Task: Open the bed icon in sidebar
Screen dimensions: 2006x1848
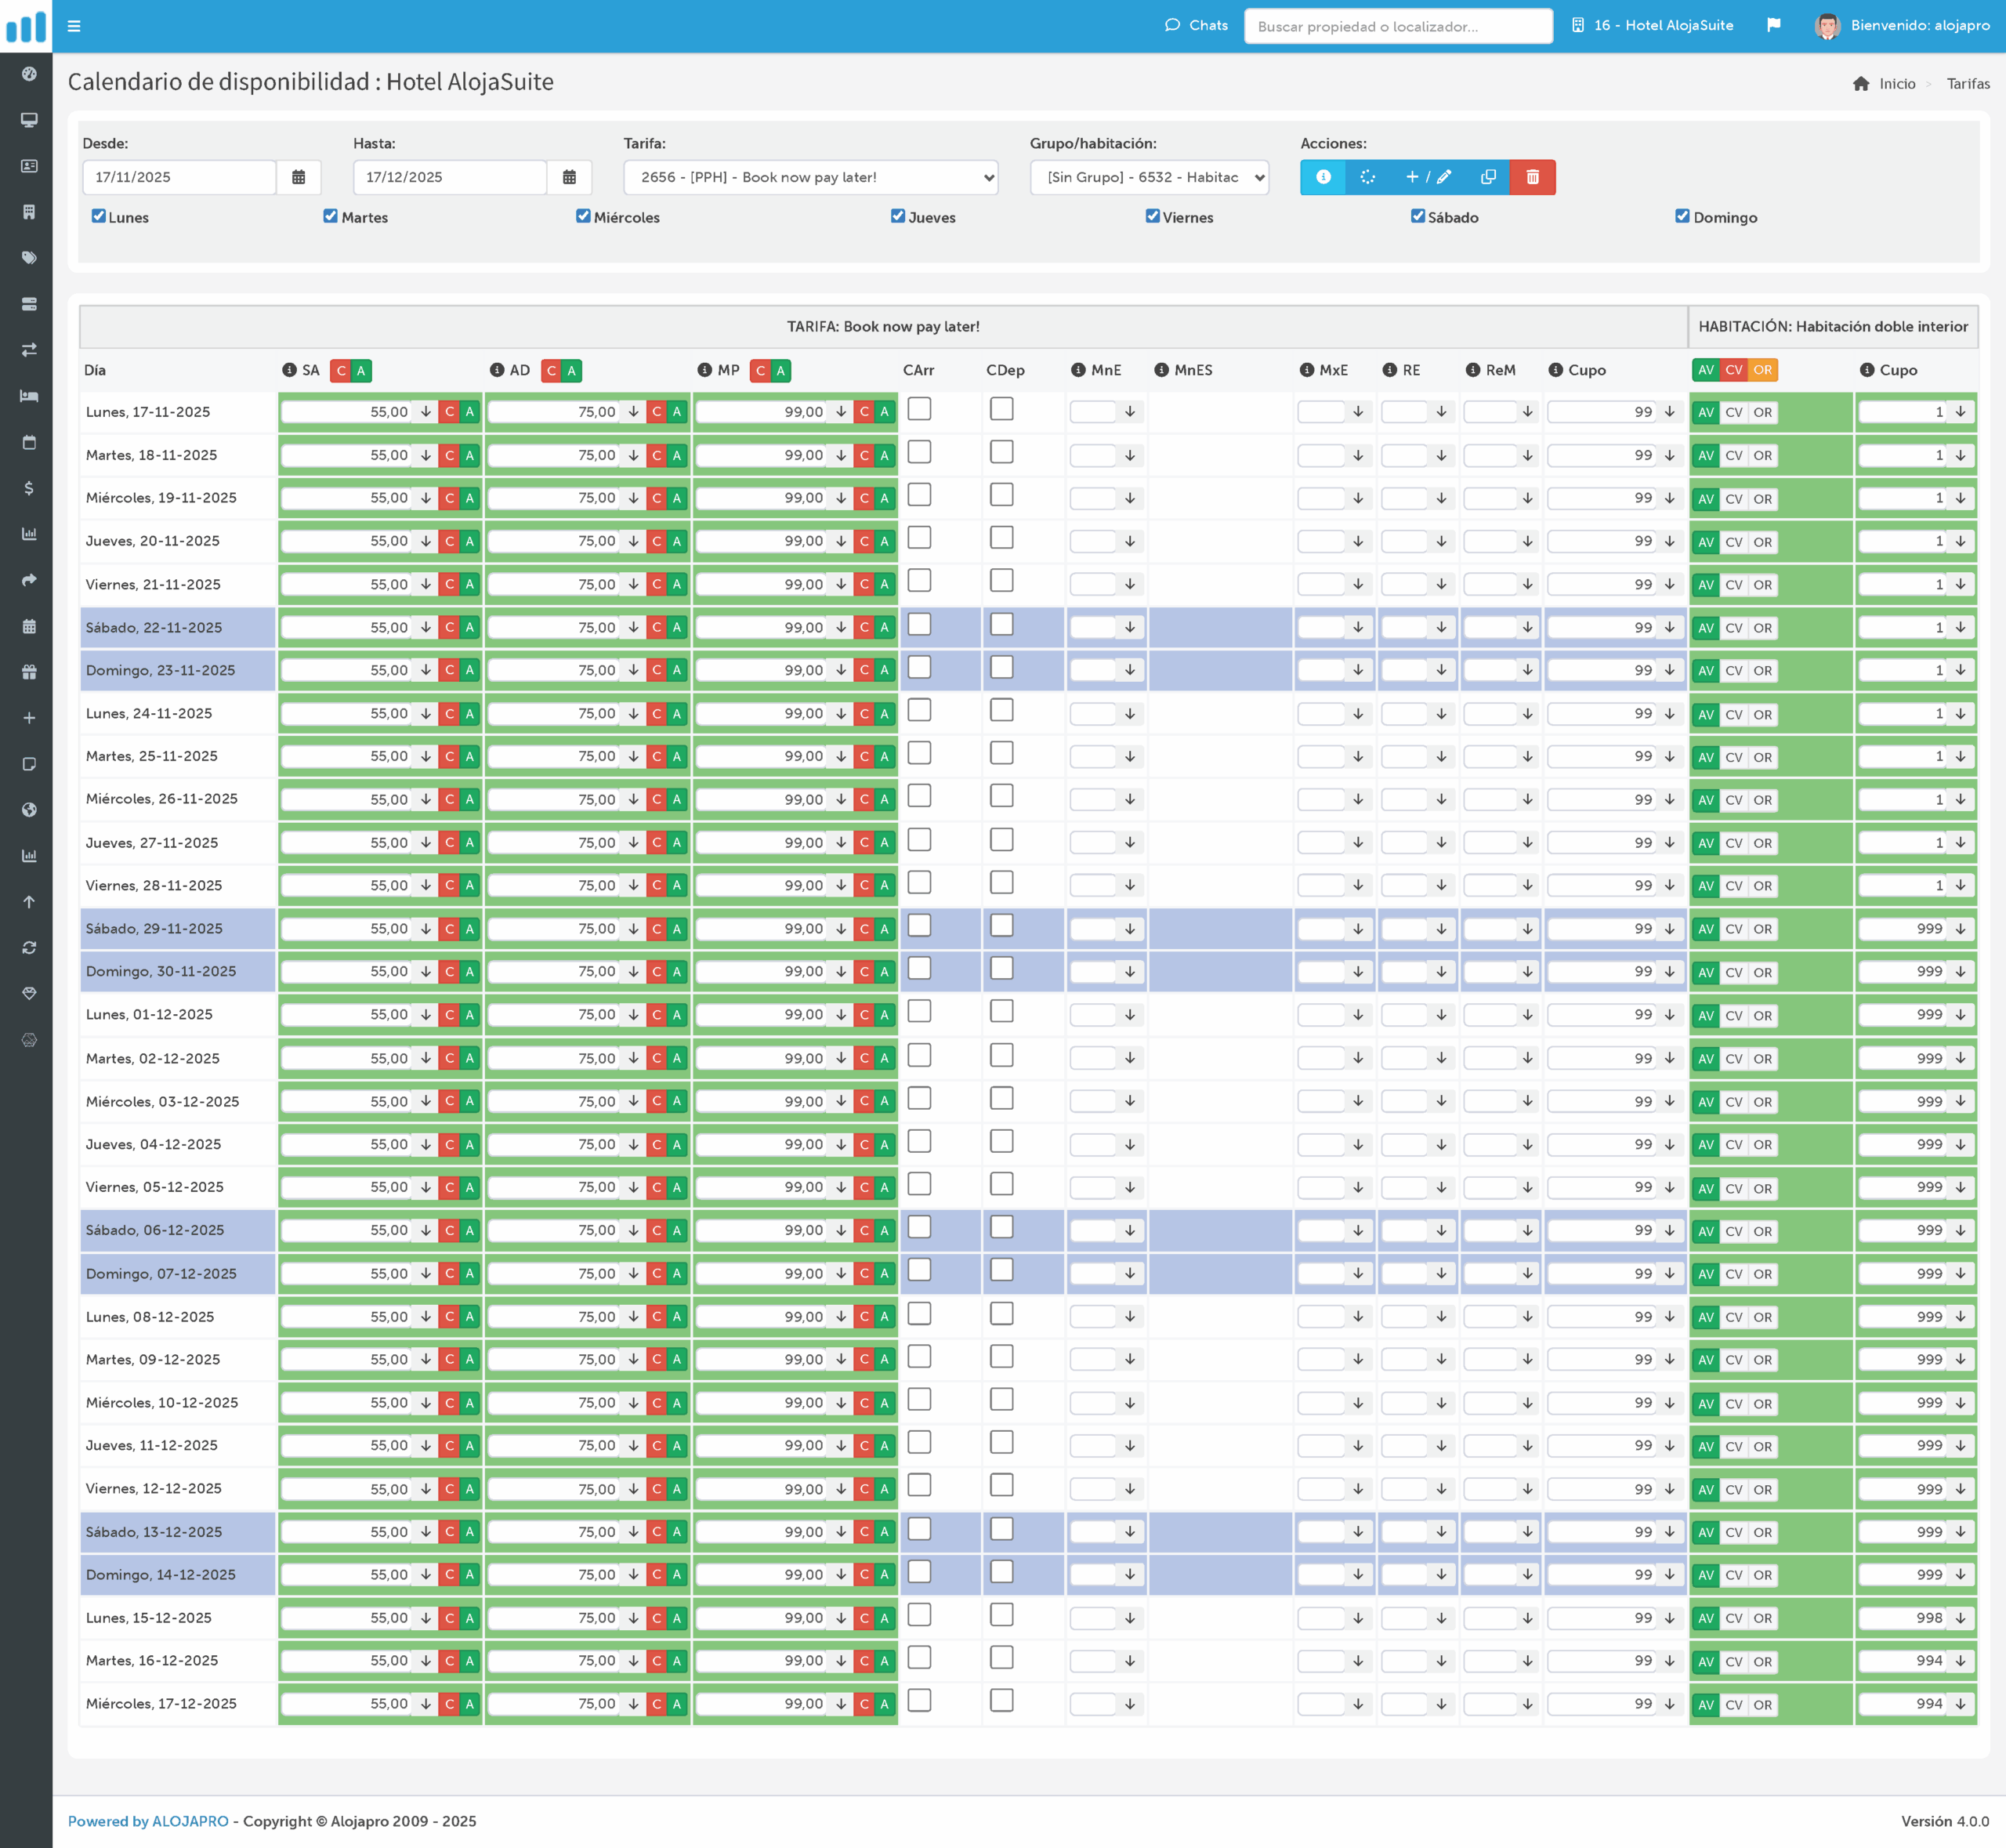Action: click(x=29, y=396)
